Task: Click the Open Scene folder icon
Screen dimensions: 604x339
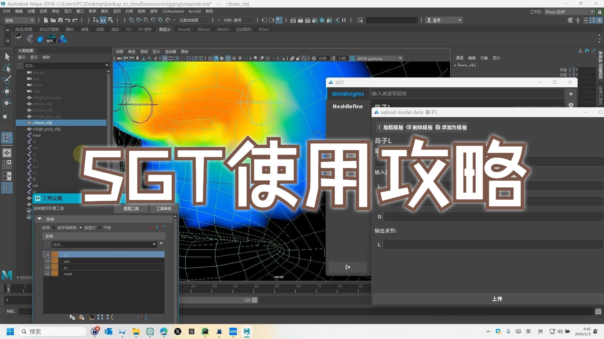Action: pos(53,20)
